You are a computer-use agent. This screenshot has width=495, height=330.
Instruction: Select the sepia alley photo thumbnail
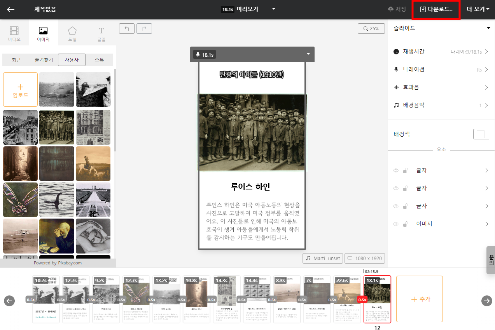[20, 163]
